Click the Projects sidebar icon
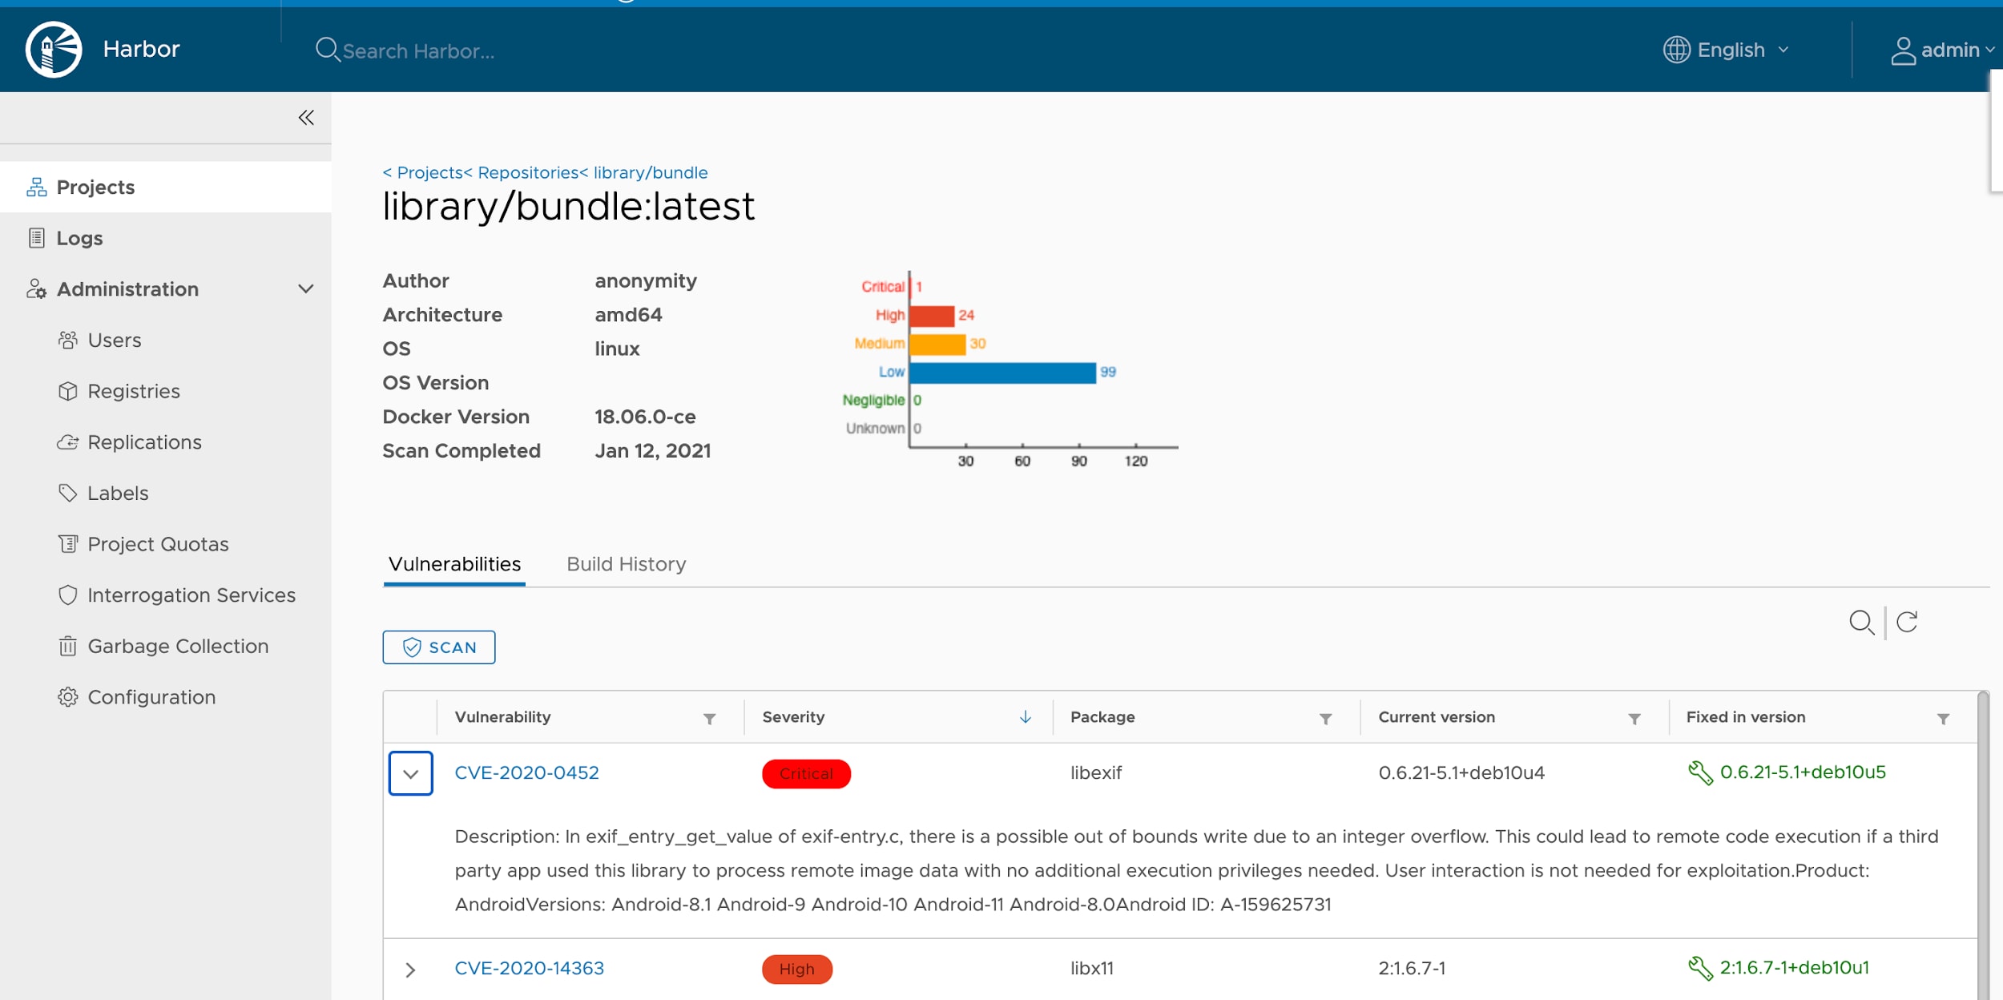2003x1000 pixels. coord(37,187)
